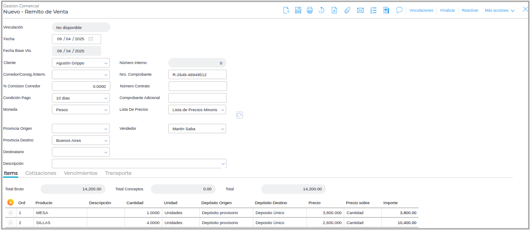Click the Depósito Origen column header

pos(217,203)
